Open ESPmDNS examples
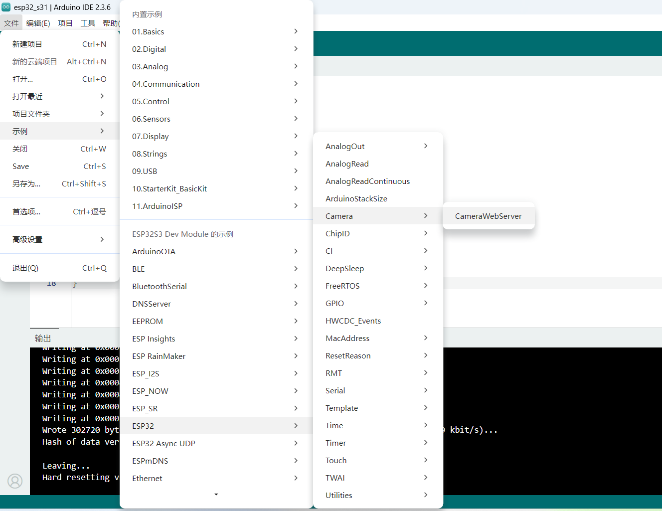662x511 pixels. click(x=216, y=461)
